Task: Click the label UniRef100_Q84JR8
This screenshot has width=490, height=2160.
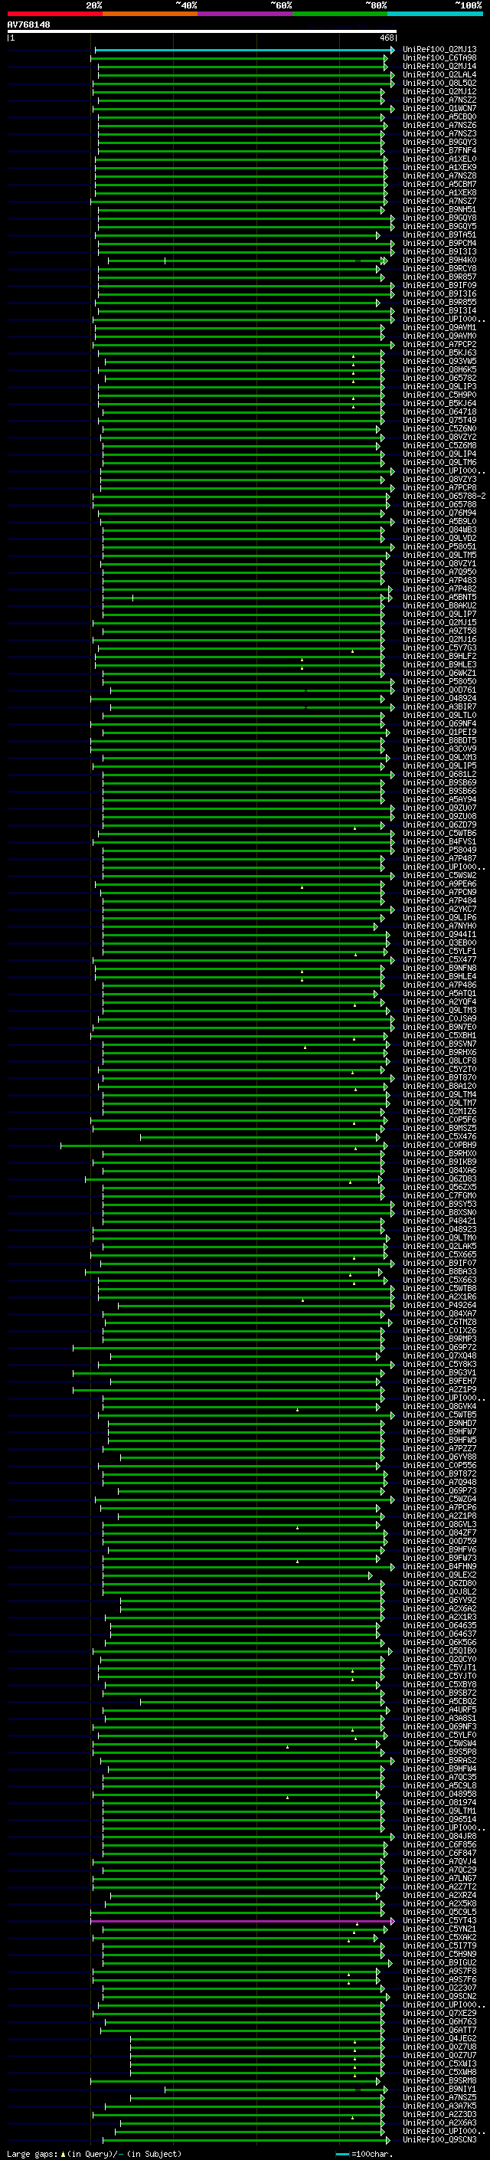Action: tap(439, 1837)
